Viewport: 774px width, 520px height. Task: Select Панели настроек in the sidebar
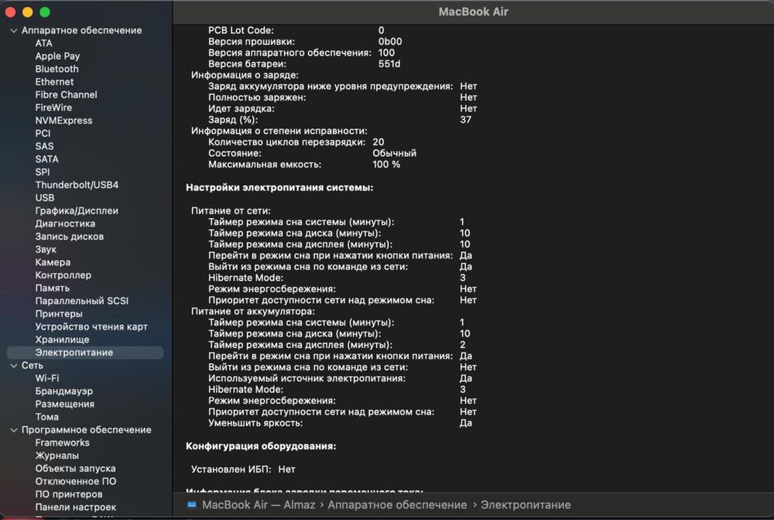tap(76, 507)
